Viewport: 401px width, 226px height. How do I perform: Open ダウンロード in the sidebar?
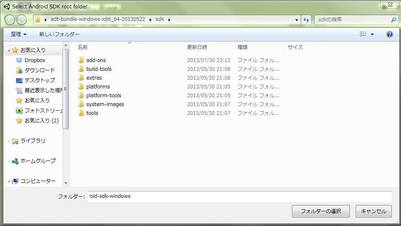(x=40, y=70)
